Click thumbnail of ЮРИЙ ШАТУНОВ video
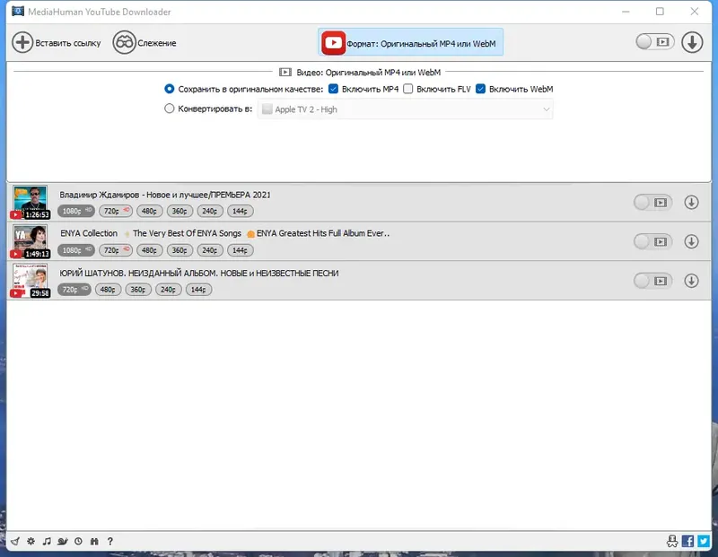Viewport: 718px width, 557px height. (31, 281)
